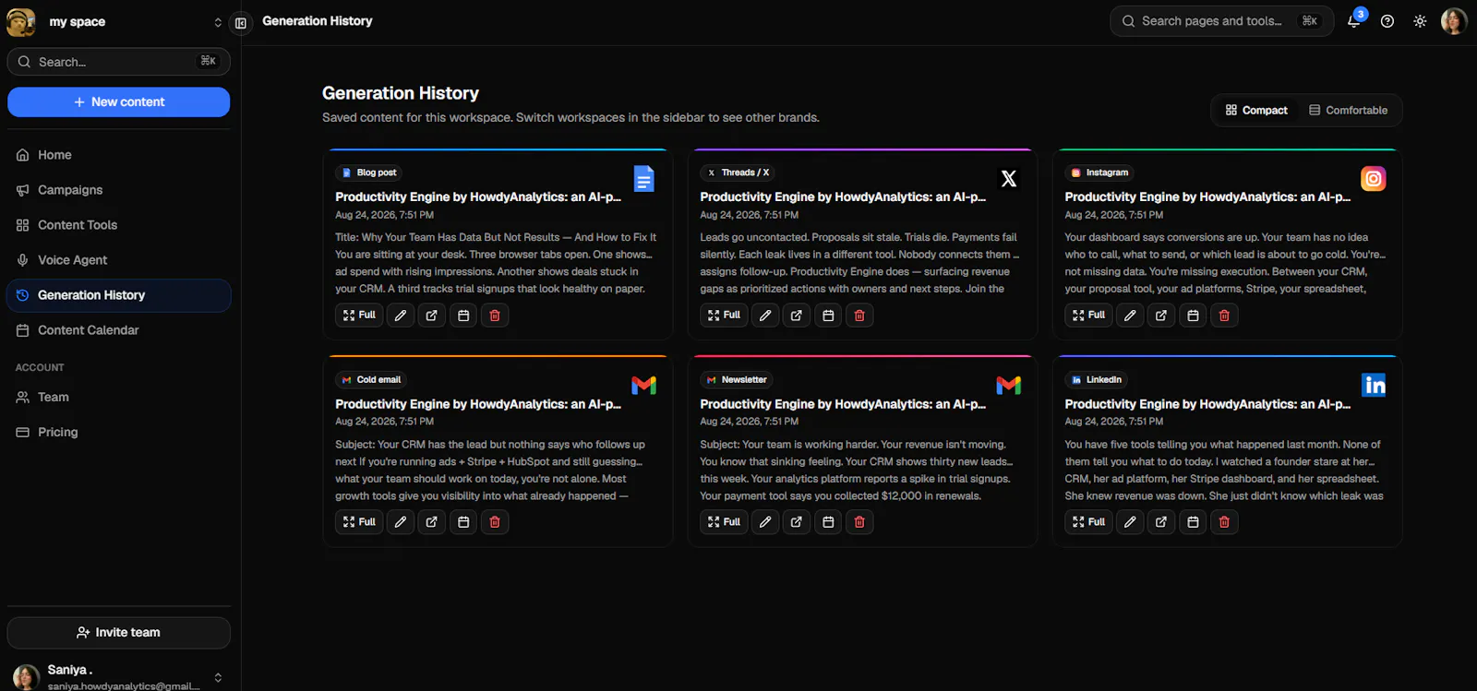Collapse the sidebar panel toggle

pos(241,22)
